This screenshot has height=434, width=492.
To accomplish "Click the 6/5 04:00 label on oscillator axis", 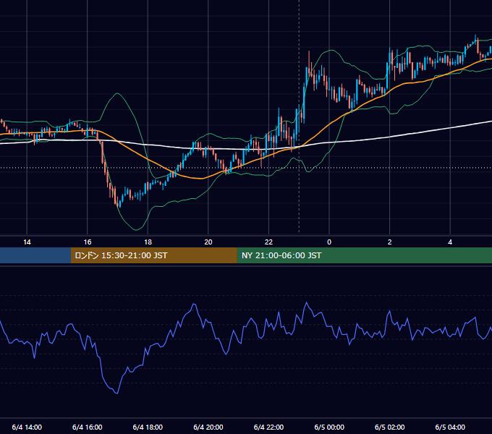I will pyautogui.click(x=450, y=427).
